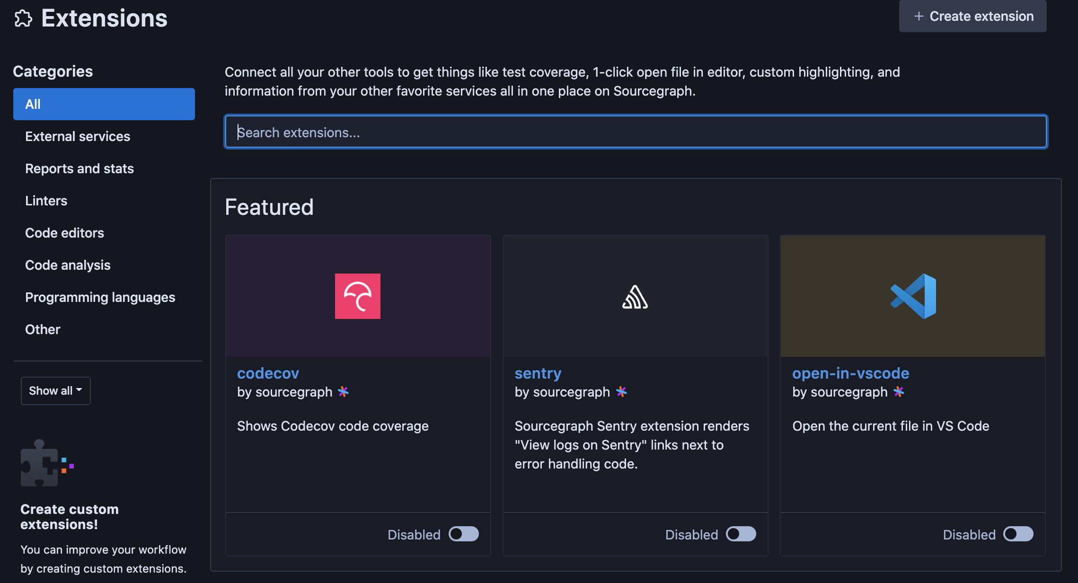This screenshot has width=1078, height=583.
Task: Open the open-in-vscode extension link
Action: click(850, 373)
